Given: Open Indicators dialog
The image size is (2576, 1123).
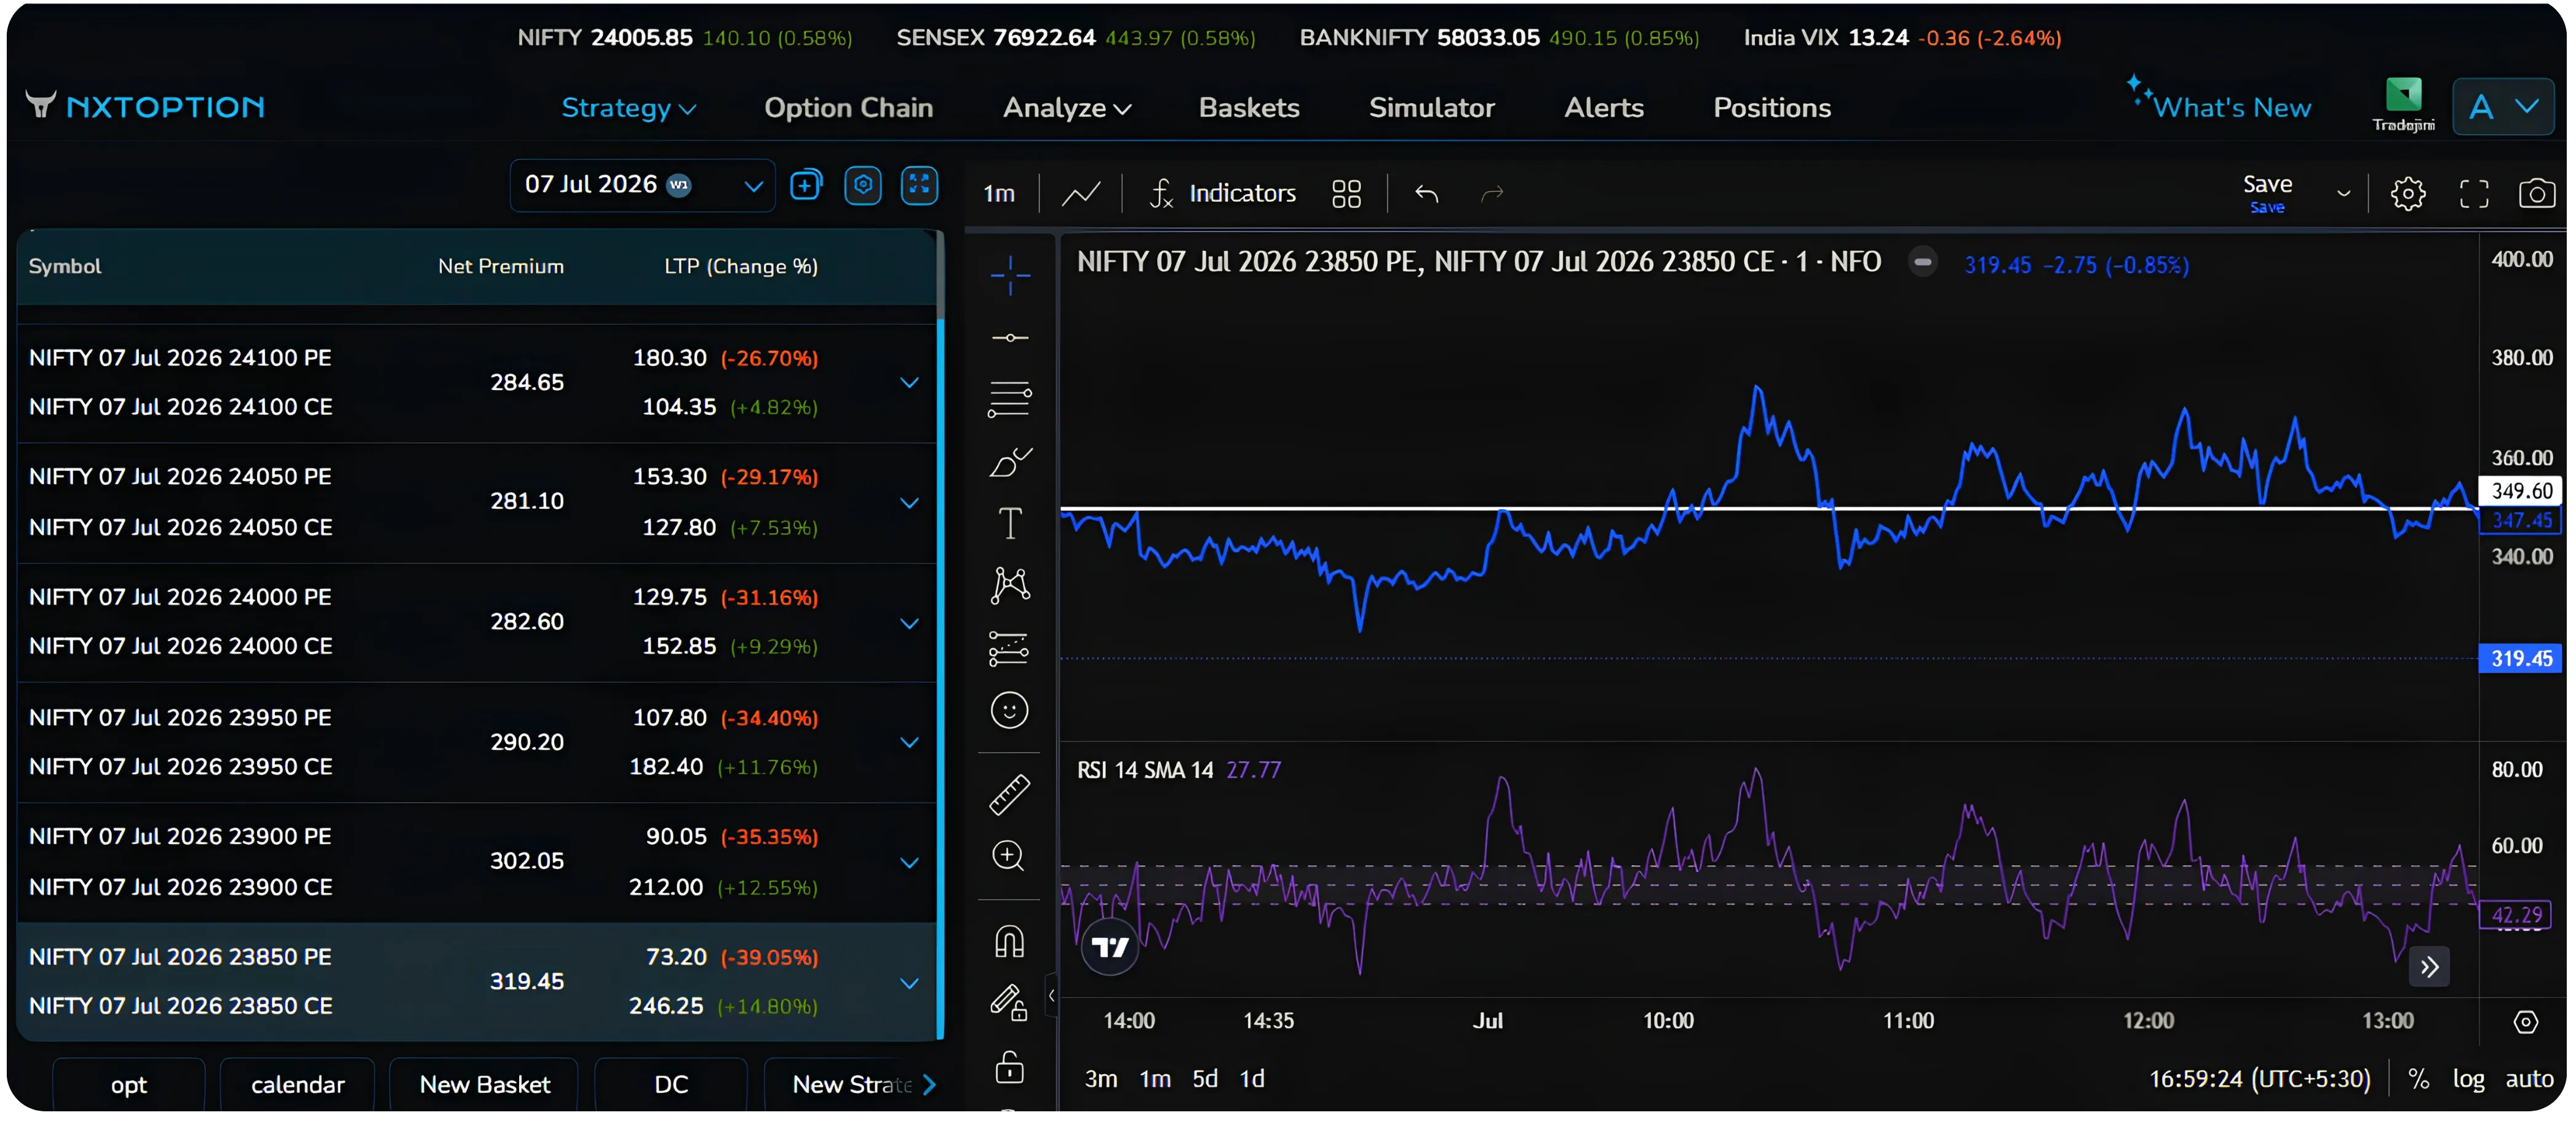Looking at the screenshot, I should [x=1223, y=193].
